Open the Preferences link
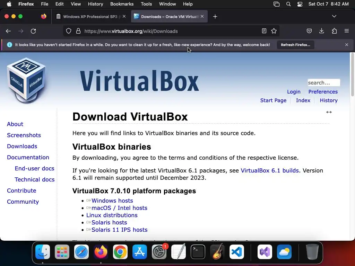This screenshot has width=355, height=266. pyautogui.click(x=323, y=92)
